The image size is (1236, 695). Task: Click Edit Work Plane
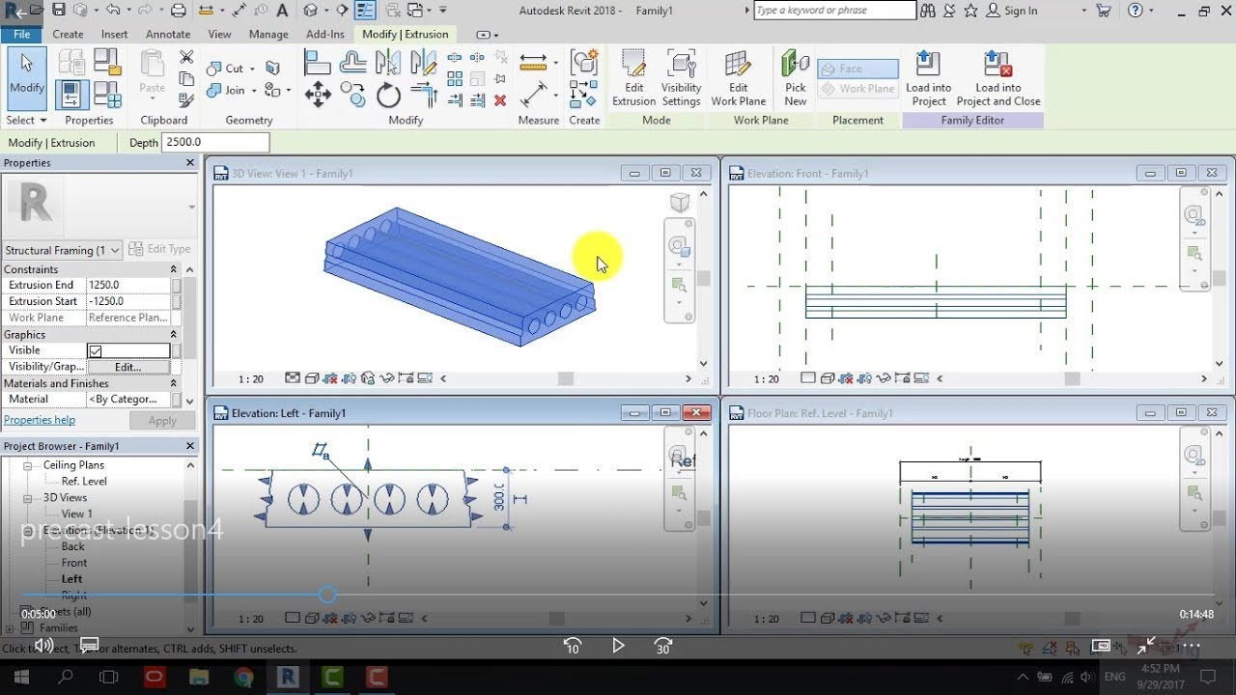pyautogui.click(x=738, y=78)
